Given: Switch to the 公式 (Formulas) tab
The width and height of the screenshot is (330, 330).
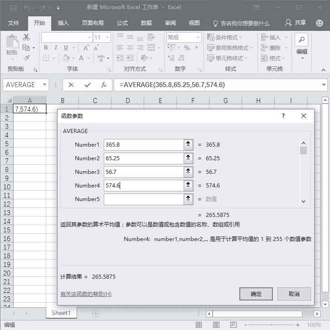Looking at the screenshot, I should pyautogui.click(x=122, y=23).
